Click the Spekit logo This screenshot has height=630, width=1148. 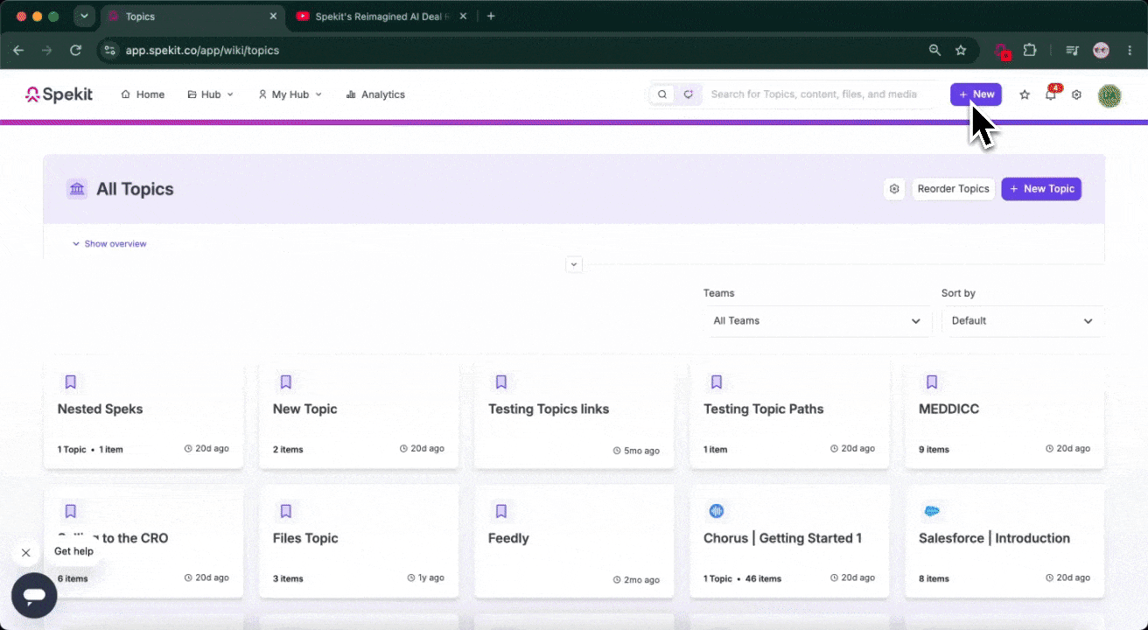(59, 94)
